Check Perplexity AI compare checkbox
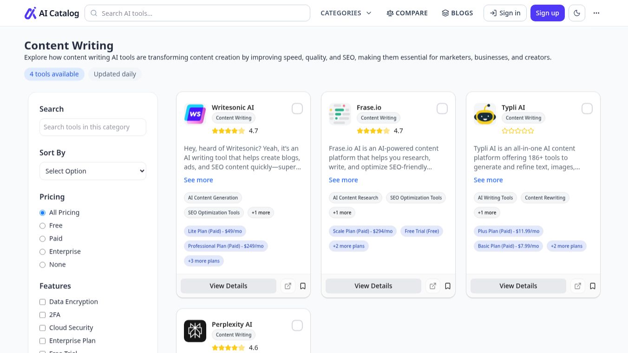628x353 pixels. [297, 326]
